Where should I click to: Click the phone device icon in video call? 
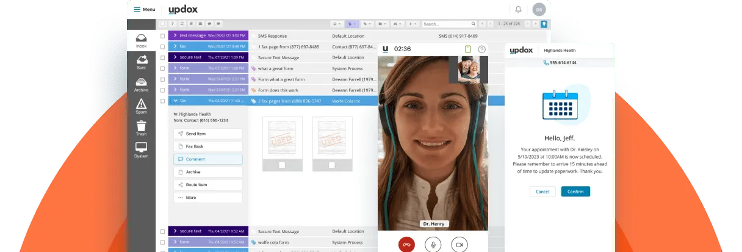point(468,49)
